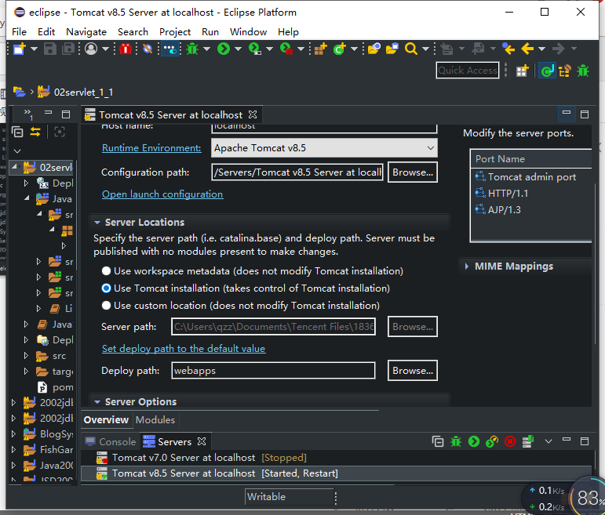Collapse all in project explorer

click(17, 132)
